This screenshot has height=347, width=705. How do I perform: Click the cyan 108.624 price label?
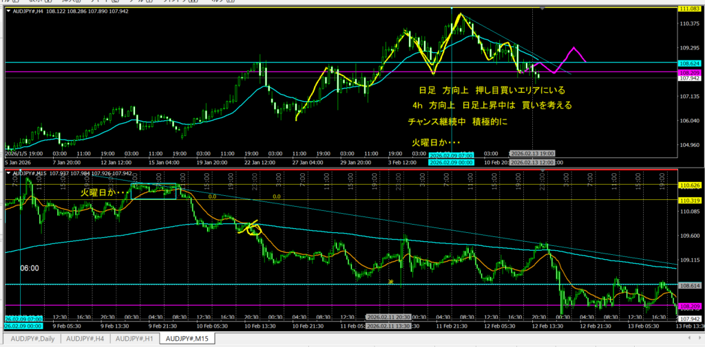pos(689,63)
